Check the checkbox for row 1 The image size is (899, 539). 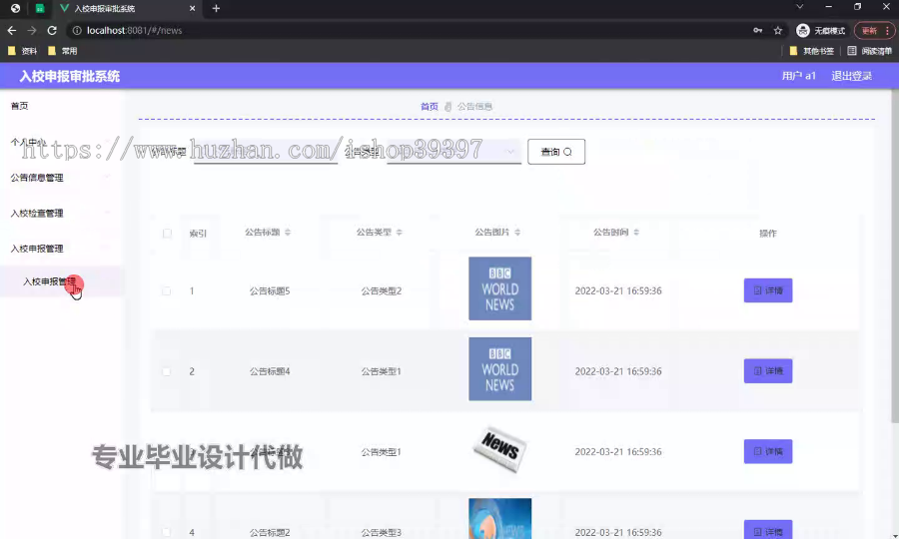tap(166, 291)
